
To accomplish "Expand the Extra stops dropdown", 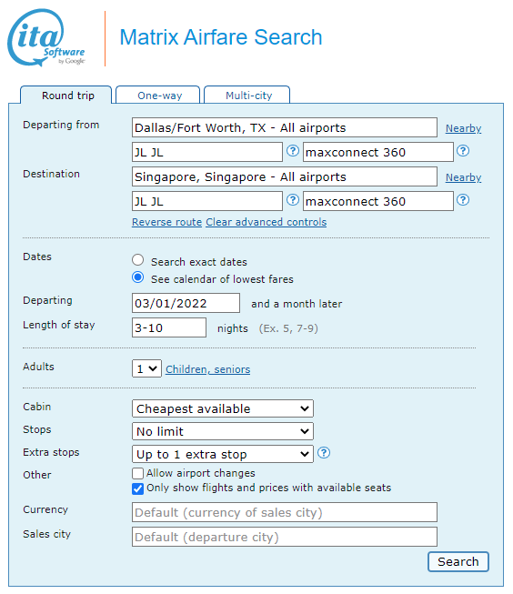I will (x=223, y=454).
